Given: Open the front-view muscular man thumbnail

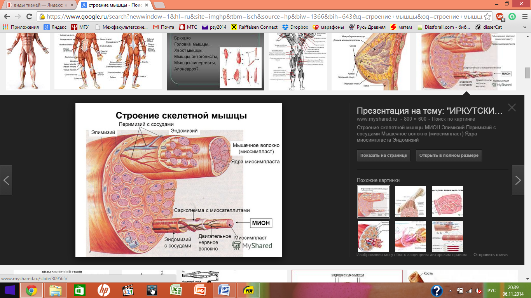Looking at the screenshot, I should (x=28, y=61).
